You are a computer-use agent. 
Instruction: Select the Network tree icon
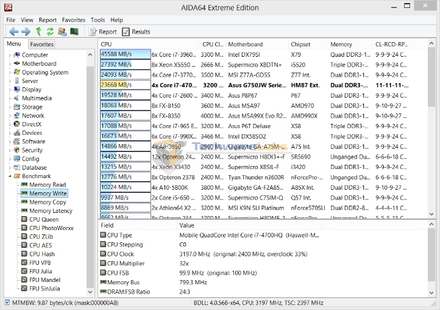(17, 115)
